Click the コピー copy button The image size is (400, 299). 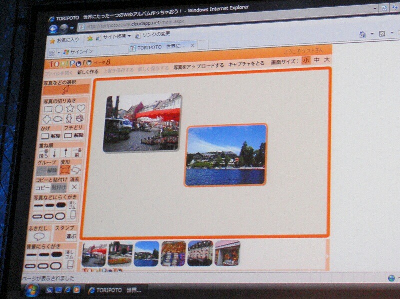tap(42, 188)
